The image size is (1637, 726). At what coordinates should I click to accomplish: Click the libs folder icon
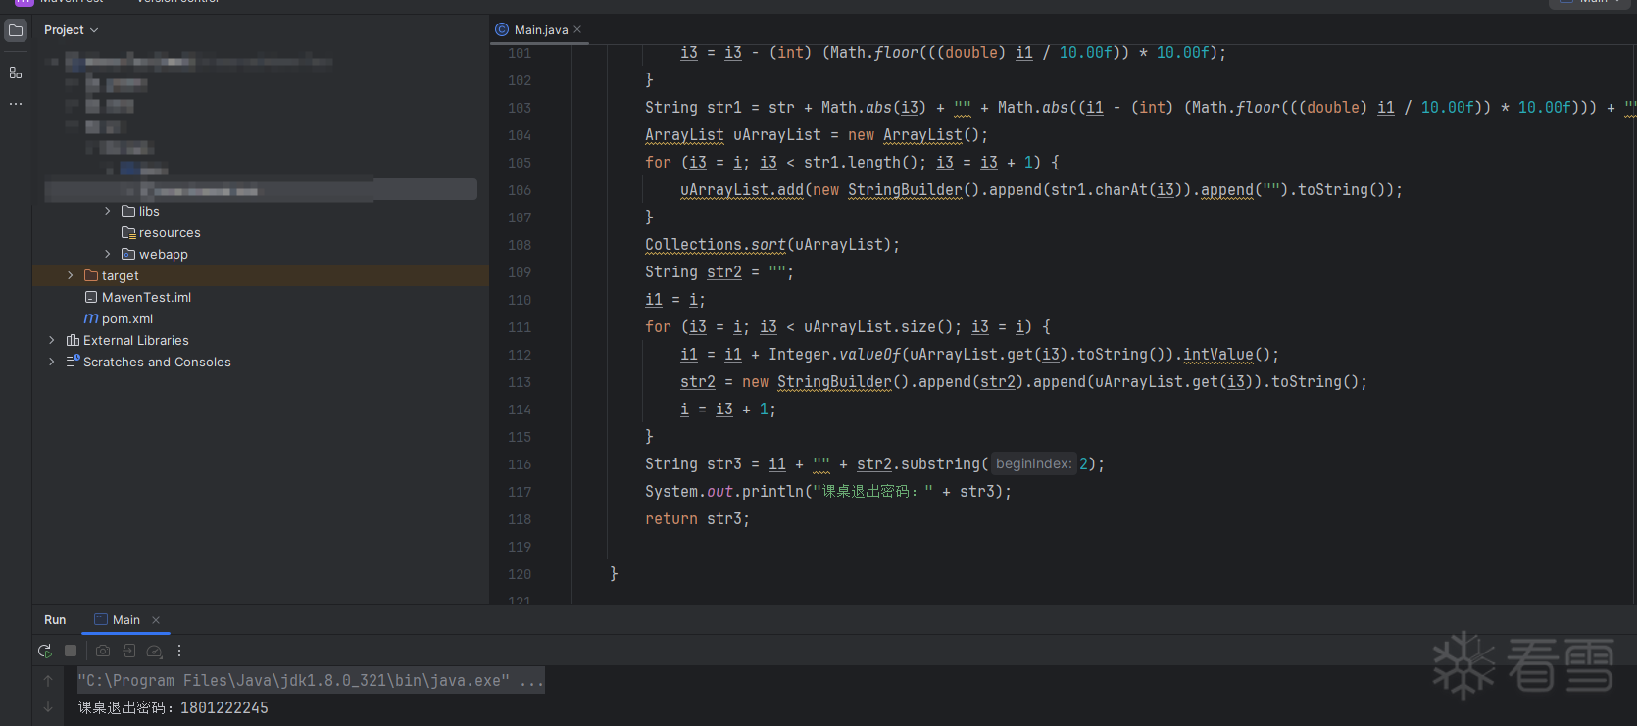[x=128, y=211]
